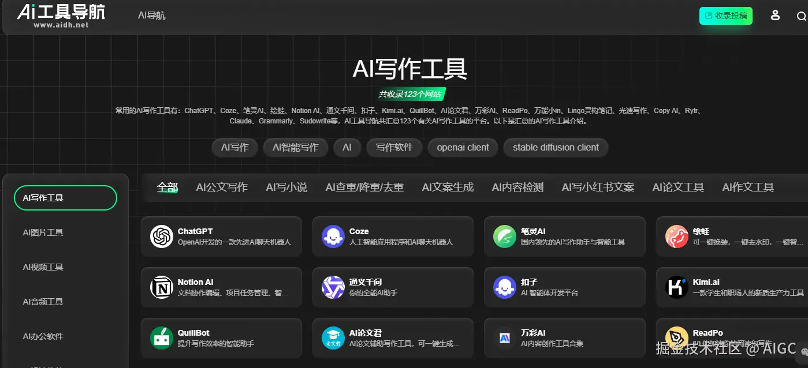Open the AI写小红书文案 tab

(x=598, y=187)
